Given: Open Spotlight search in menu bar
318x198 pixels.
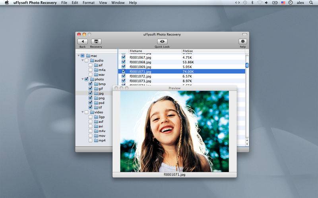Looking at the screenshot, I should point(311,3).
